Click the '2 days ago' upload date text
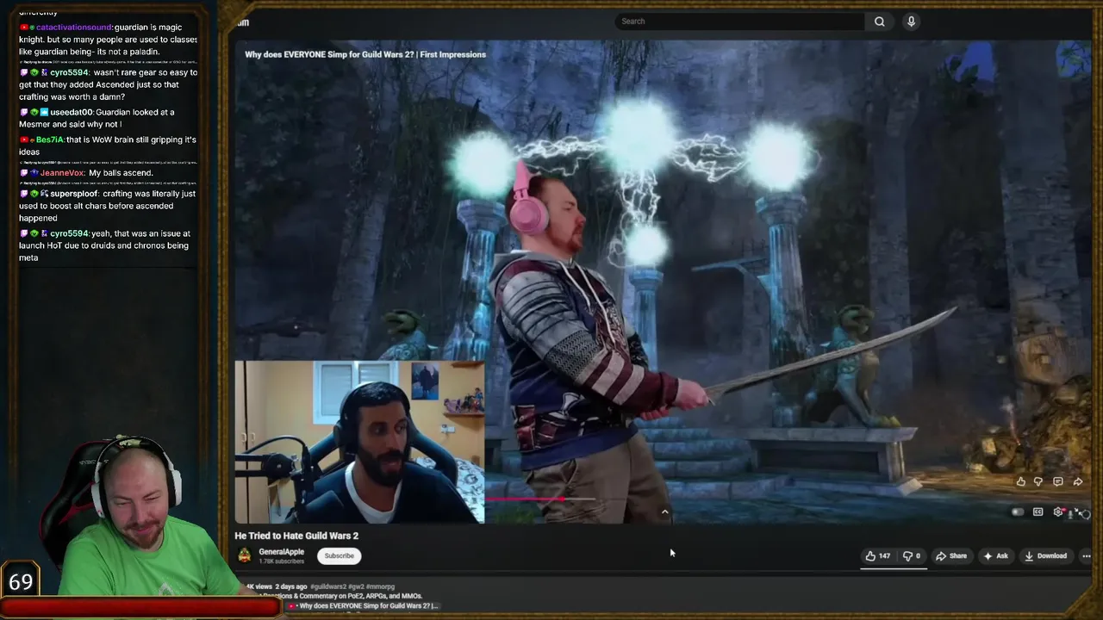 (x=290, y=587)
